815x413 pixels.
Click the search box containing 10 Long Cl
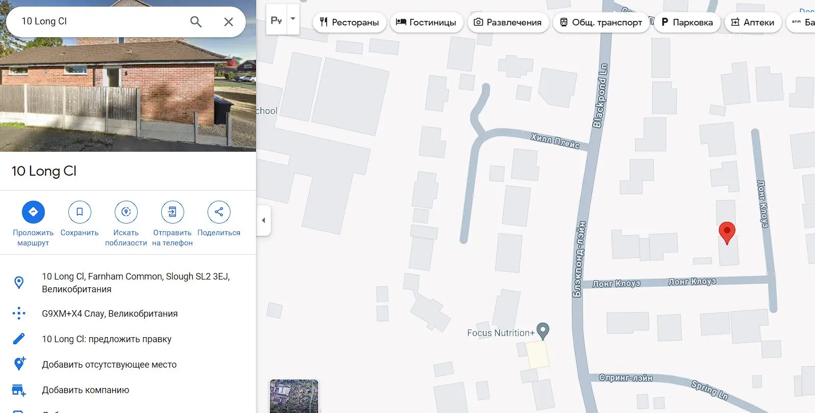102,21
